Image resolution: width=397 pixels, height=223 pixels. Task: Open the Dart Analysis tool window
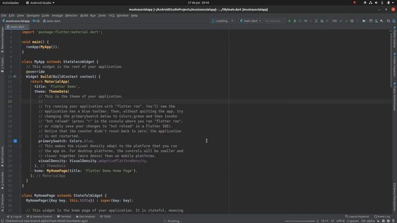pyautogui.click(x=86, y=216)
